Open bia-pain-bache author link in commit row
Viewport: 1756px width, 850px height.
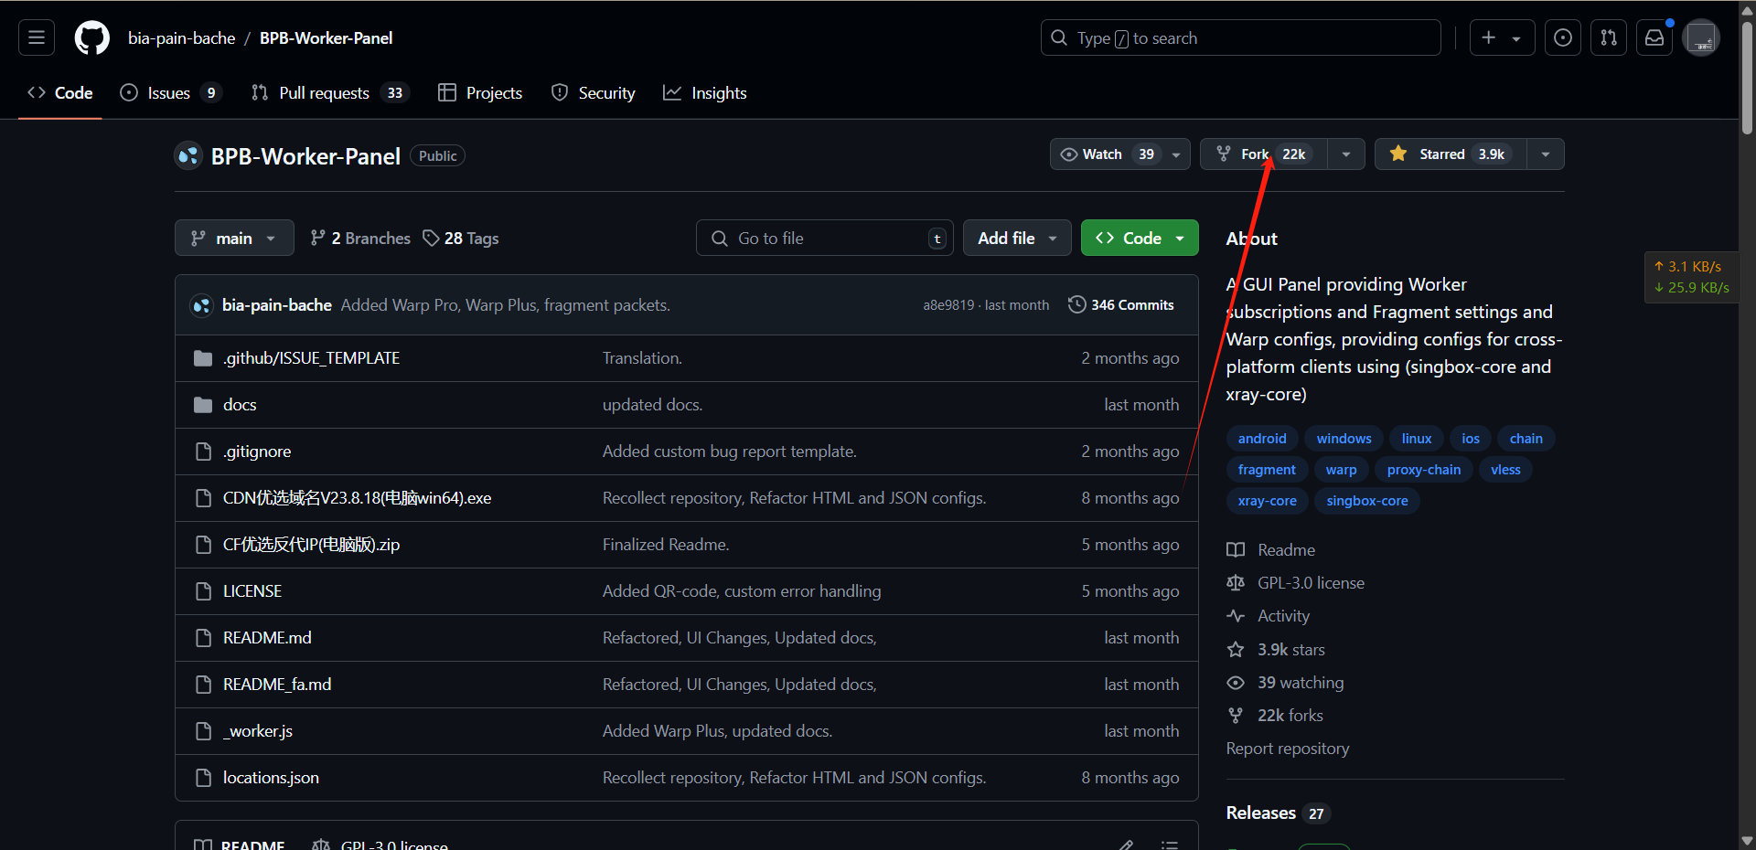point(276,304)
